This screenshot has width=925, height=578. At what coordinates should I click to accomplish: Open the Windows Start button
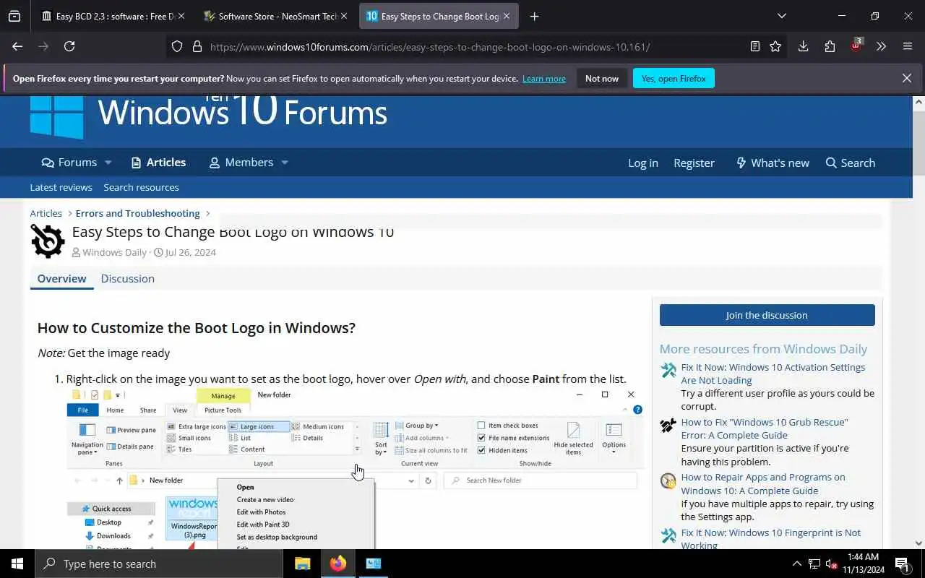(x=17, y=564)
